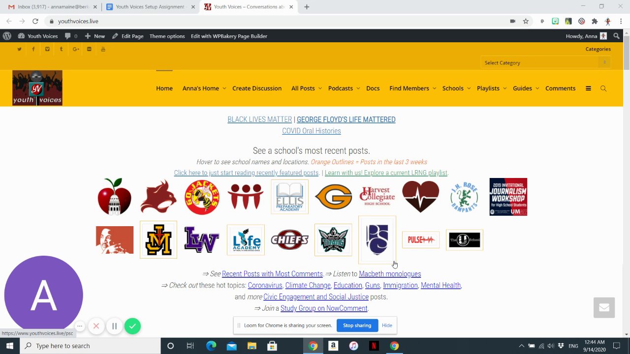Open the Climate Change topic link
This screenshot has height=354, width=630.
pos(308,285)
